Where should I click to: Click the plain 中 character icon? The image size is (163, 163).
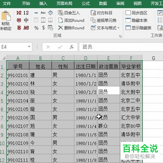click(26, 20)
